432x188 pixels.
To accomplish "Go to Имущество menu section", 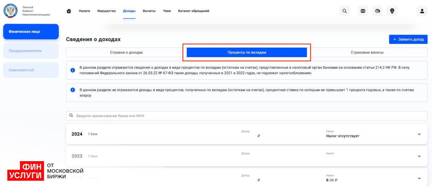I will 106,11.
